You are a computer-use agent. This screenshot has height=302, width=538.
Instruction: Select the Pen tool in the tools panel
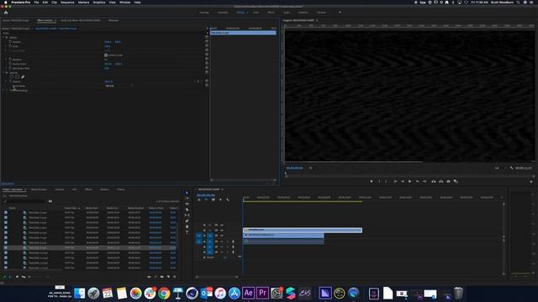pyautogui.click(x=187, y=221)
